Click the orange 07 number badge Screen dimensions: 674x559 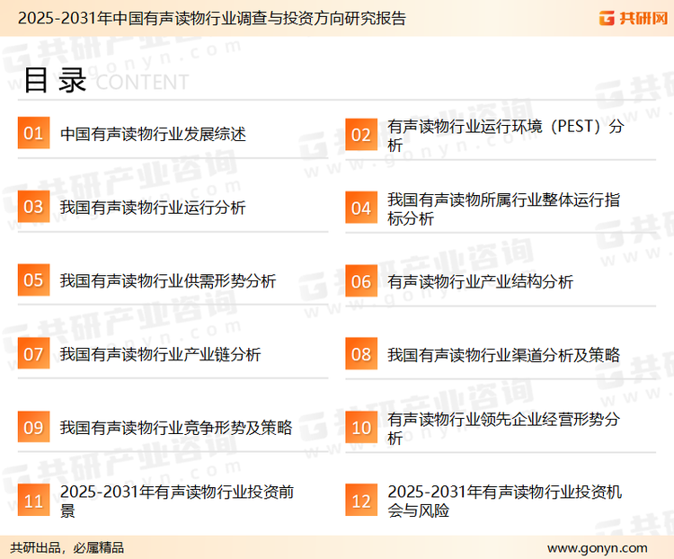(33, 353)
